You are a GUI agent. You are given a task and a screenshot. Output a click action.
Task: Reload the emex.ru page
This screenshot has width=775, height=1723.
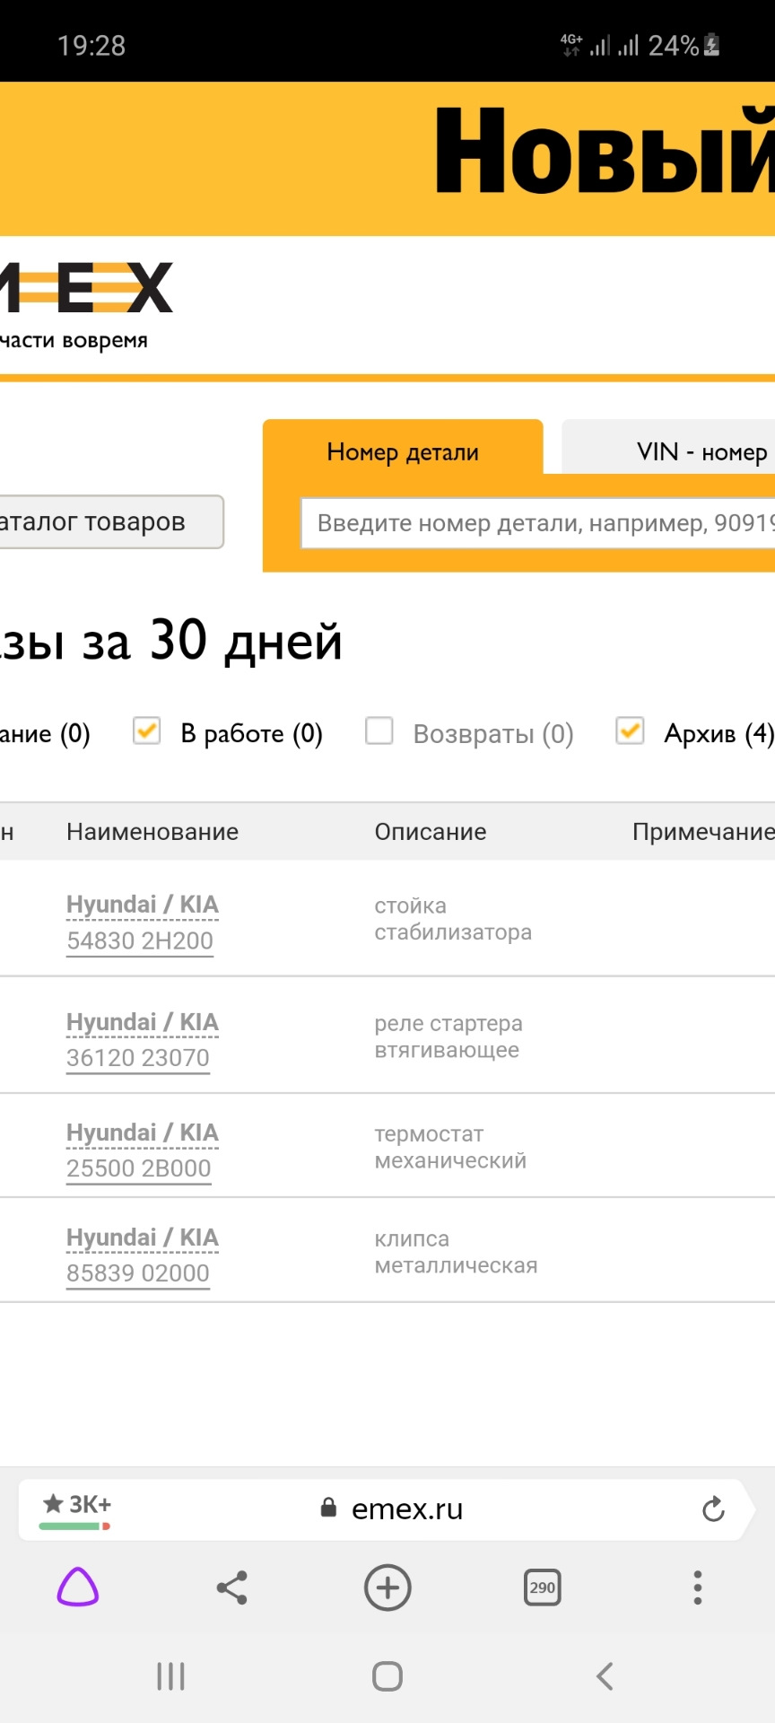click(713, 1509)
